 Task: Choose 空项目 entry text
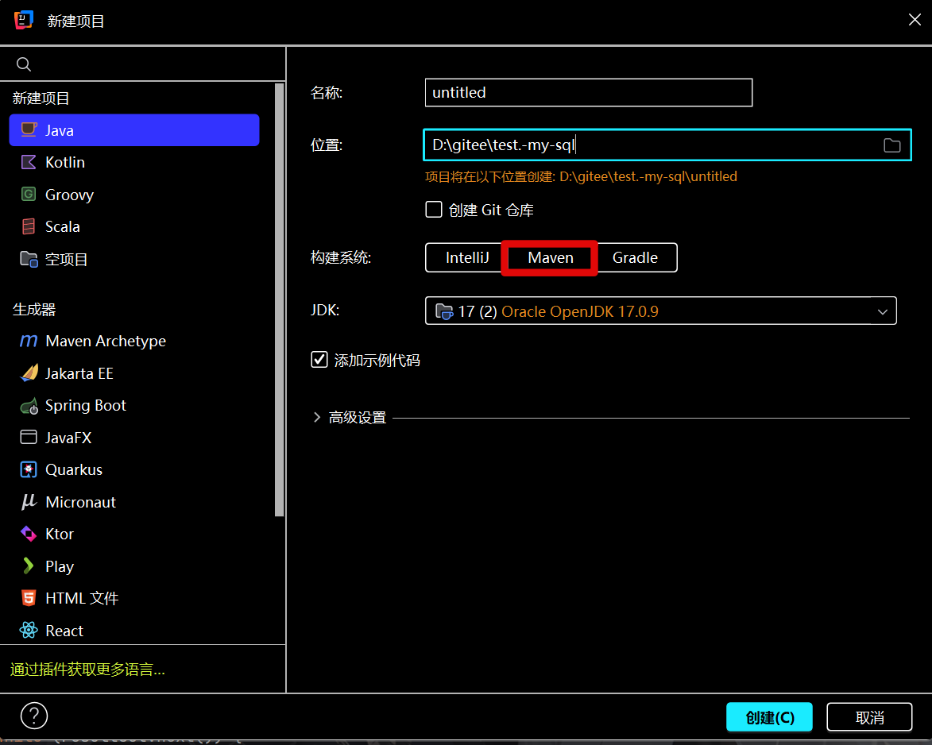click(x=66, y=259)
